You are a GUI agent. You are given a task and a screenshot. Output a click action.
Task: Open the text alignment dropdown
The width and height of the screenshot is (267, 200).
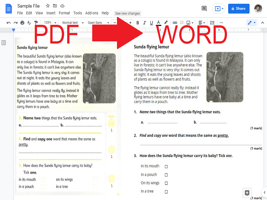(202, 23)
